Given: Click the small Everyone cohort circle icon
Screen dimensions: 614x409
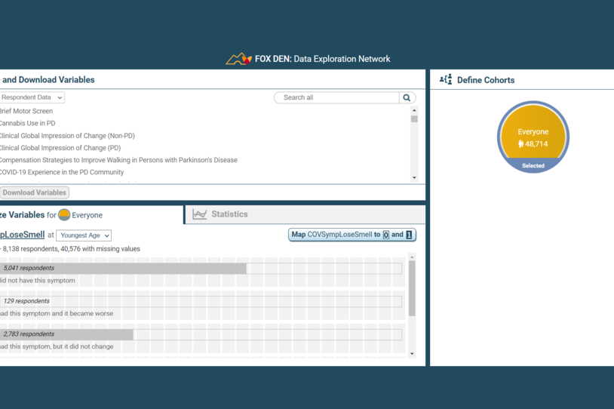Looking at the screenshot, I should (x=64, y=215).
